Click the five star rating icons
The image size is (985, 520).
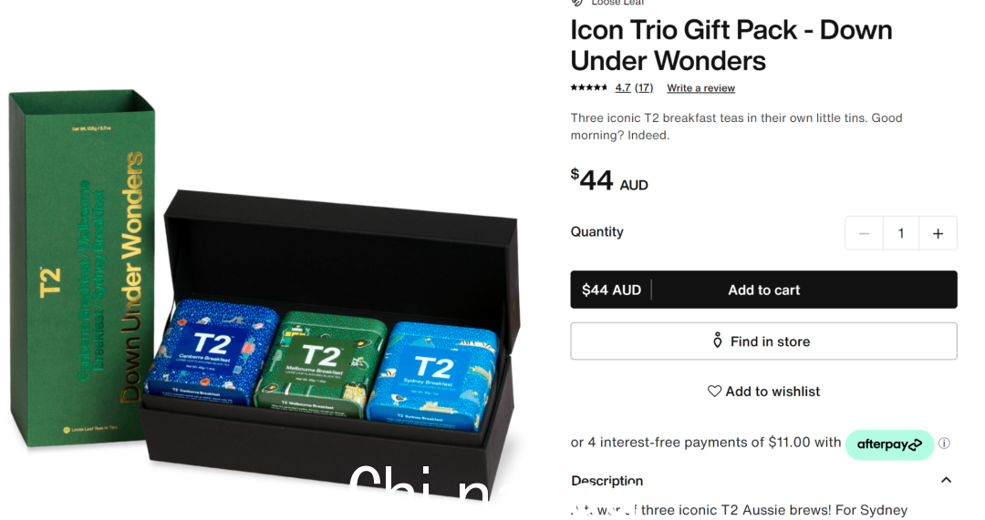point(588,87)
